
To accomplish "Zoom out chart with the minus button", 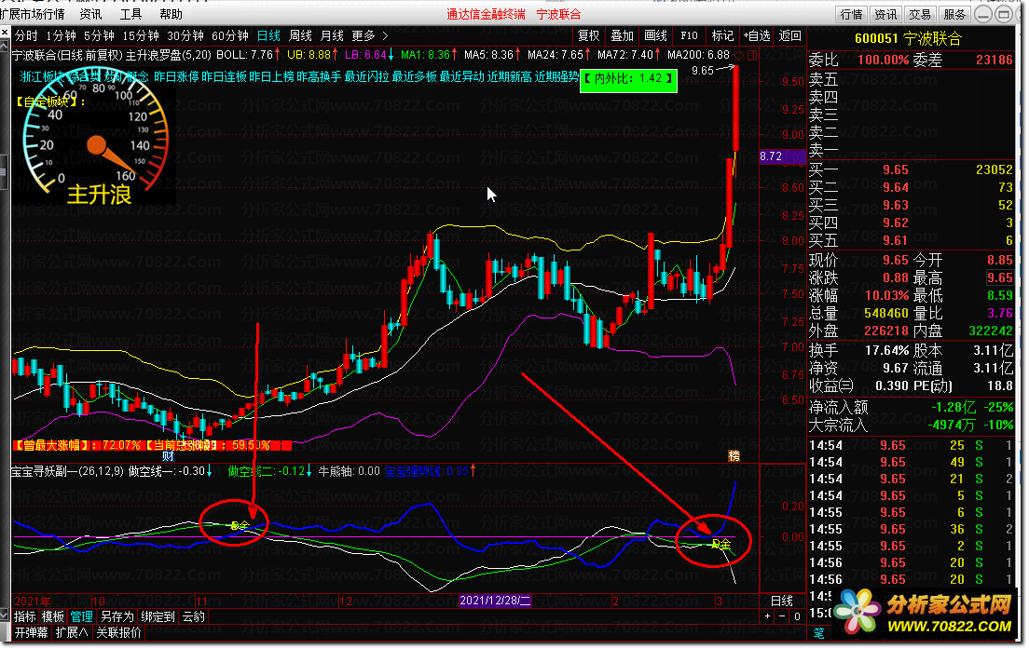I will [782, 616].
